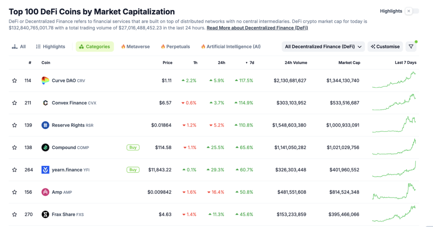View yearn.finance 7-day sparkline chart

(x=394, y=170)
